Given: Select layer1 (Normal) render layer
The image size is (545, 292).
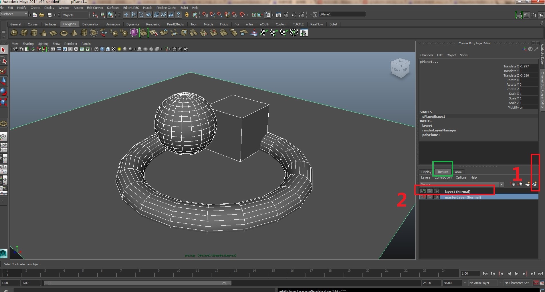Looking at the screenshot, I should click(x=457, y=191).
